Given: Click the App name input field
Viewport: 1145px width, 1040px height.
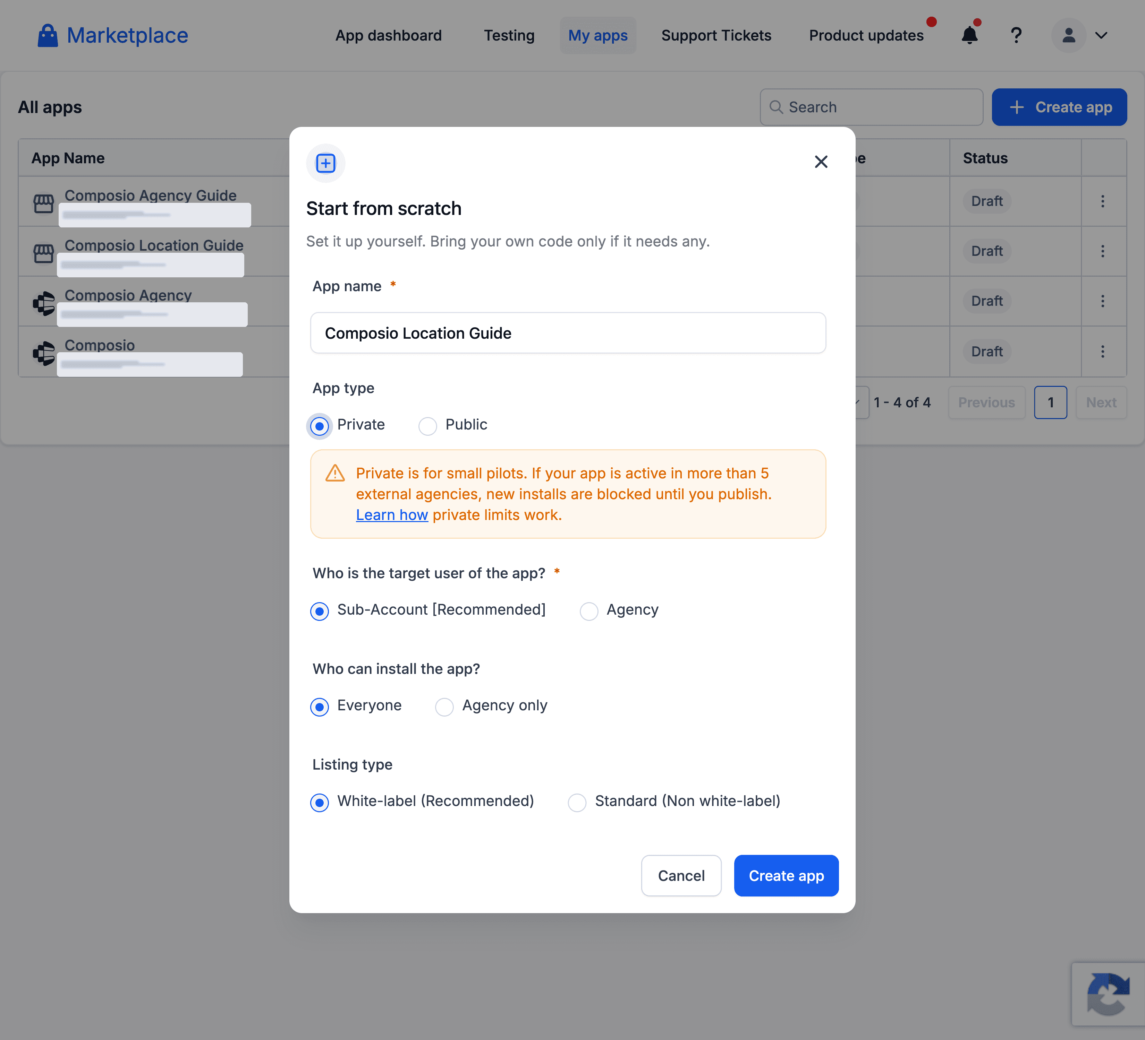Looking at the screenshot, I should coord(568,333).
